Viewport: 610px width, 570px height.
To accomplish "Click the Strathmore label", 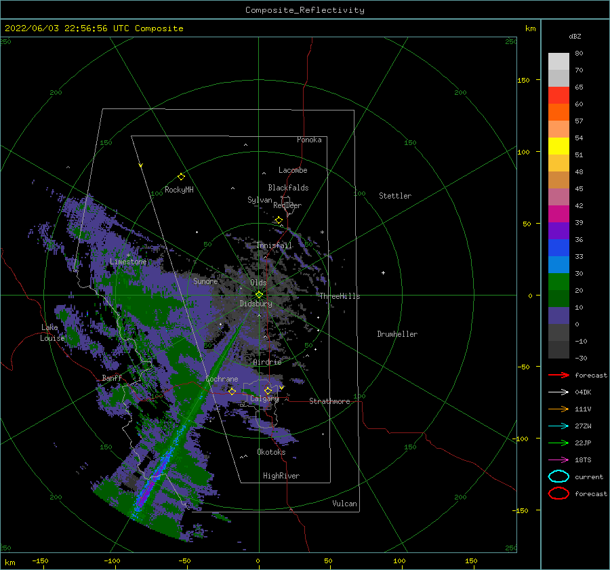I will click(329, 401).
